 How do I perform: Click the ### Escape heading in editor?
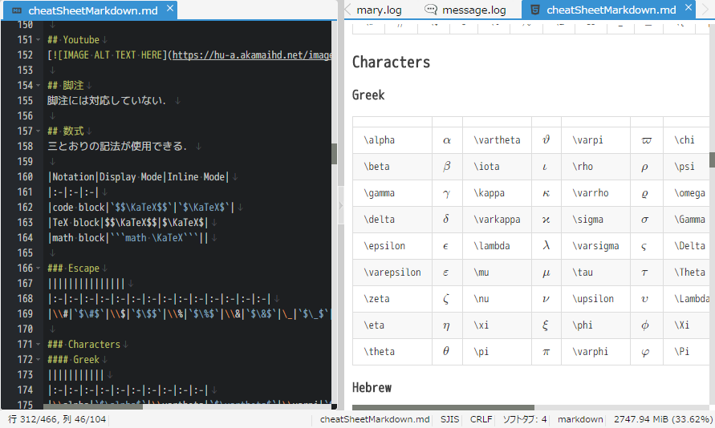73,269
